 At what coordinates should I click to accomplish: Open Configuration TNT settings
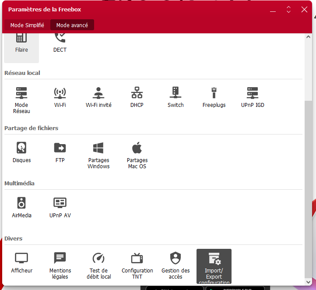[137, 265]
